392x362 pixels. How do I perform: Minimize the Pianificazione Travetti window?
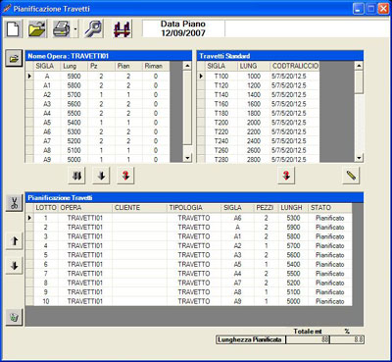[x=359, y=9]
